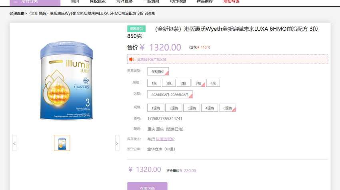The height and width of the screenshot is (190, 340).
Task: Choose the 4罐装 pack size
Action: pos(210,108)
